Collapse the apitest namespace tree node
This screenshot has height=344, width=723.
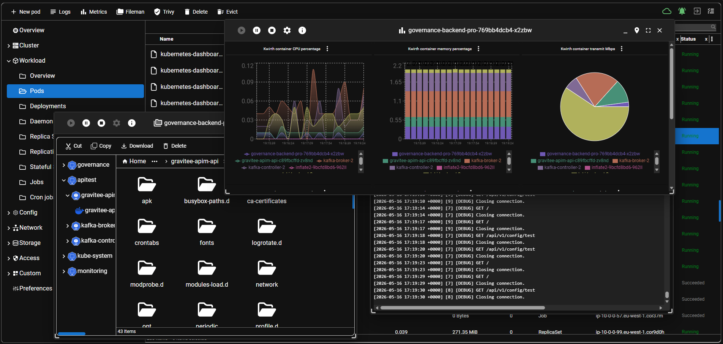pos(64,180)
